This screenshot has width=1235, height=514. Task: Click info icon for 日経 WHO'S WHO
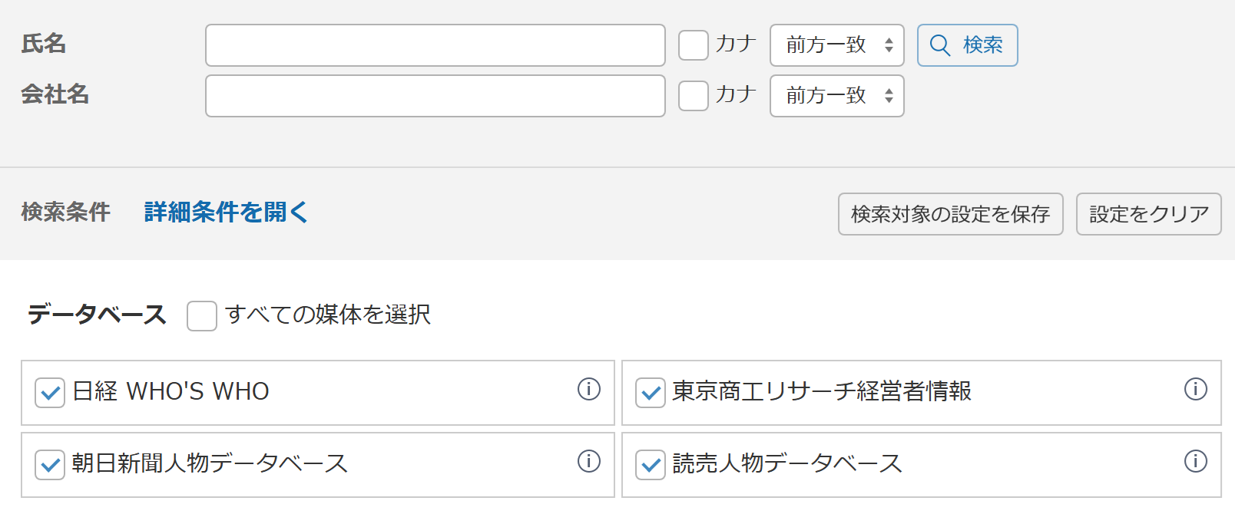588,390
